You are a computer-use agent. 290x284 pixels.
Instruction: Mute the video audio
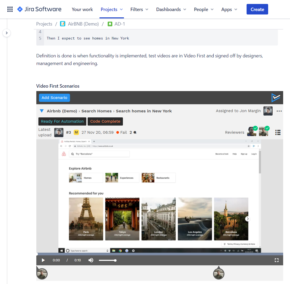click(91, 260)
